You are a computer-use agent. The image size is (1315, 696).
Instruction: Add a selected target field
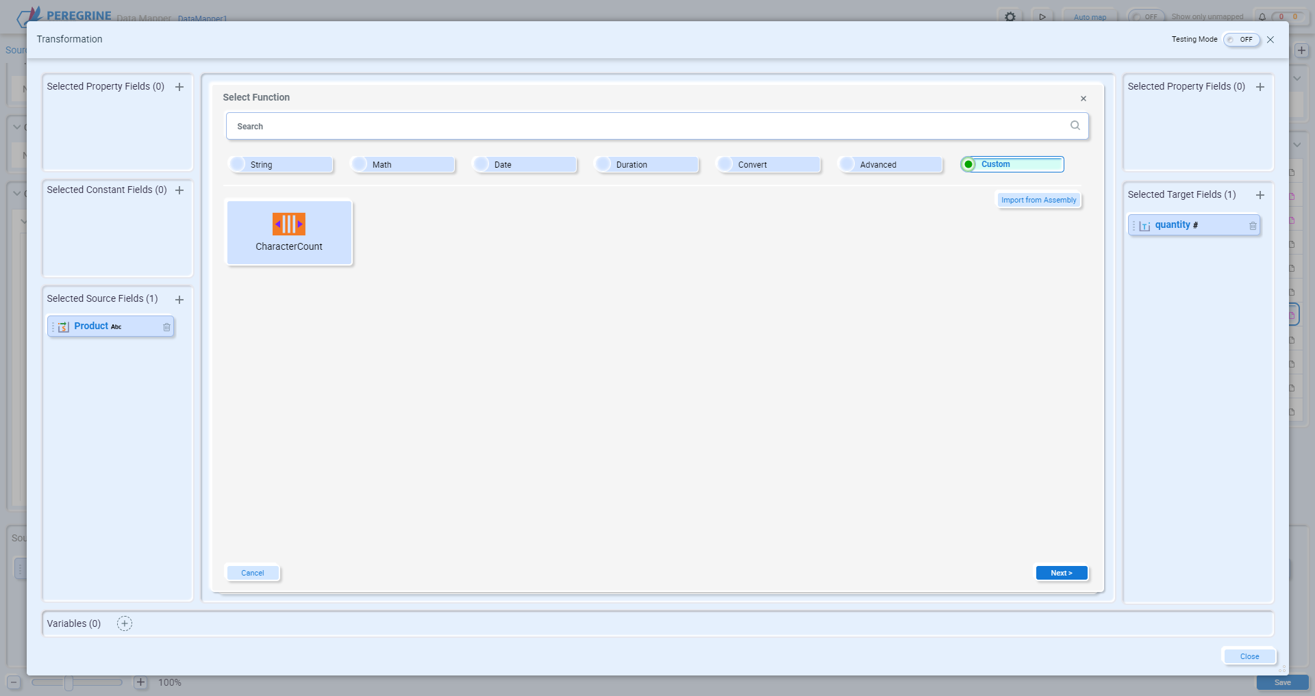1260,195
